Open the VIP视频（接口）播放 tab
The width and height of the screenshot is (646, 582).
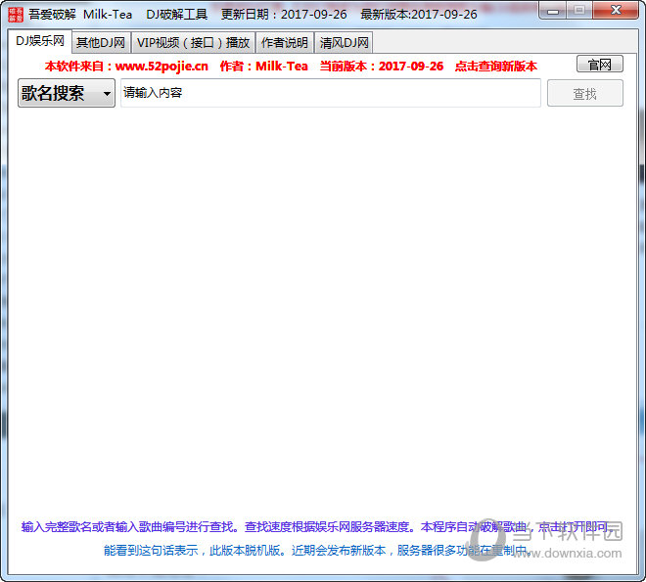tap(193, 42)
